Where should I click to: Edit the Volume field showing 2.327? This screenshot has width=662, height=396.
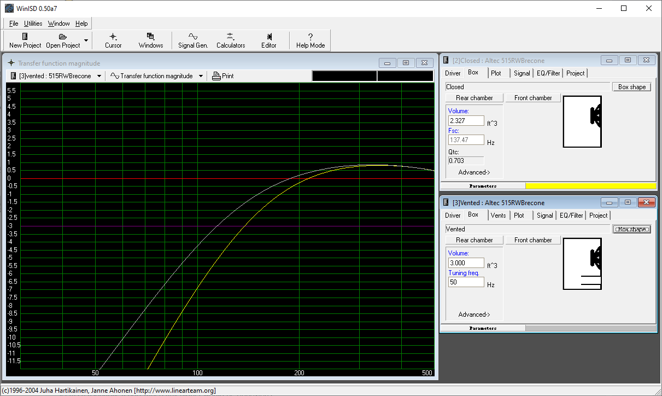pos(466,121)
